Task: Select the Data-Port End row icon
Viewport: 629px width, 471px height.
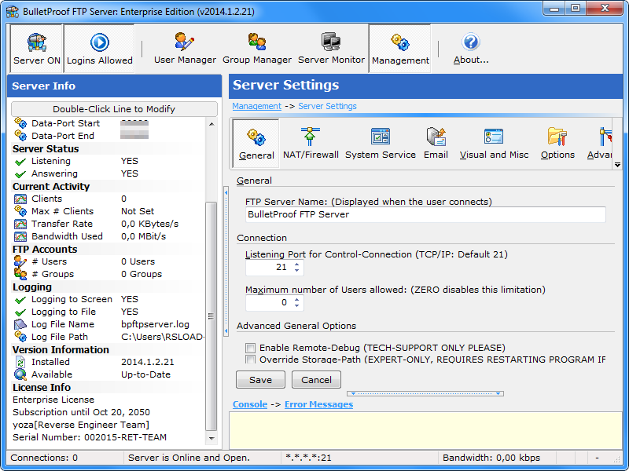Action: [20, 135]
